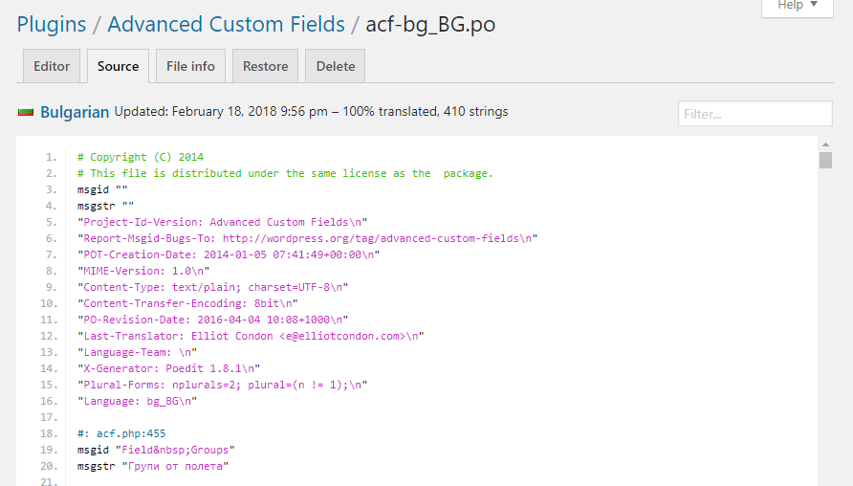This screenshot has height=486, width=853.
Task: Click the msgid Field&nbsp;Groups line
Action: pos(156,450)
